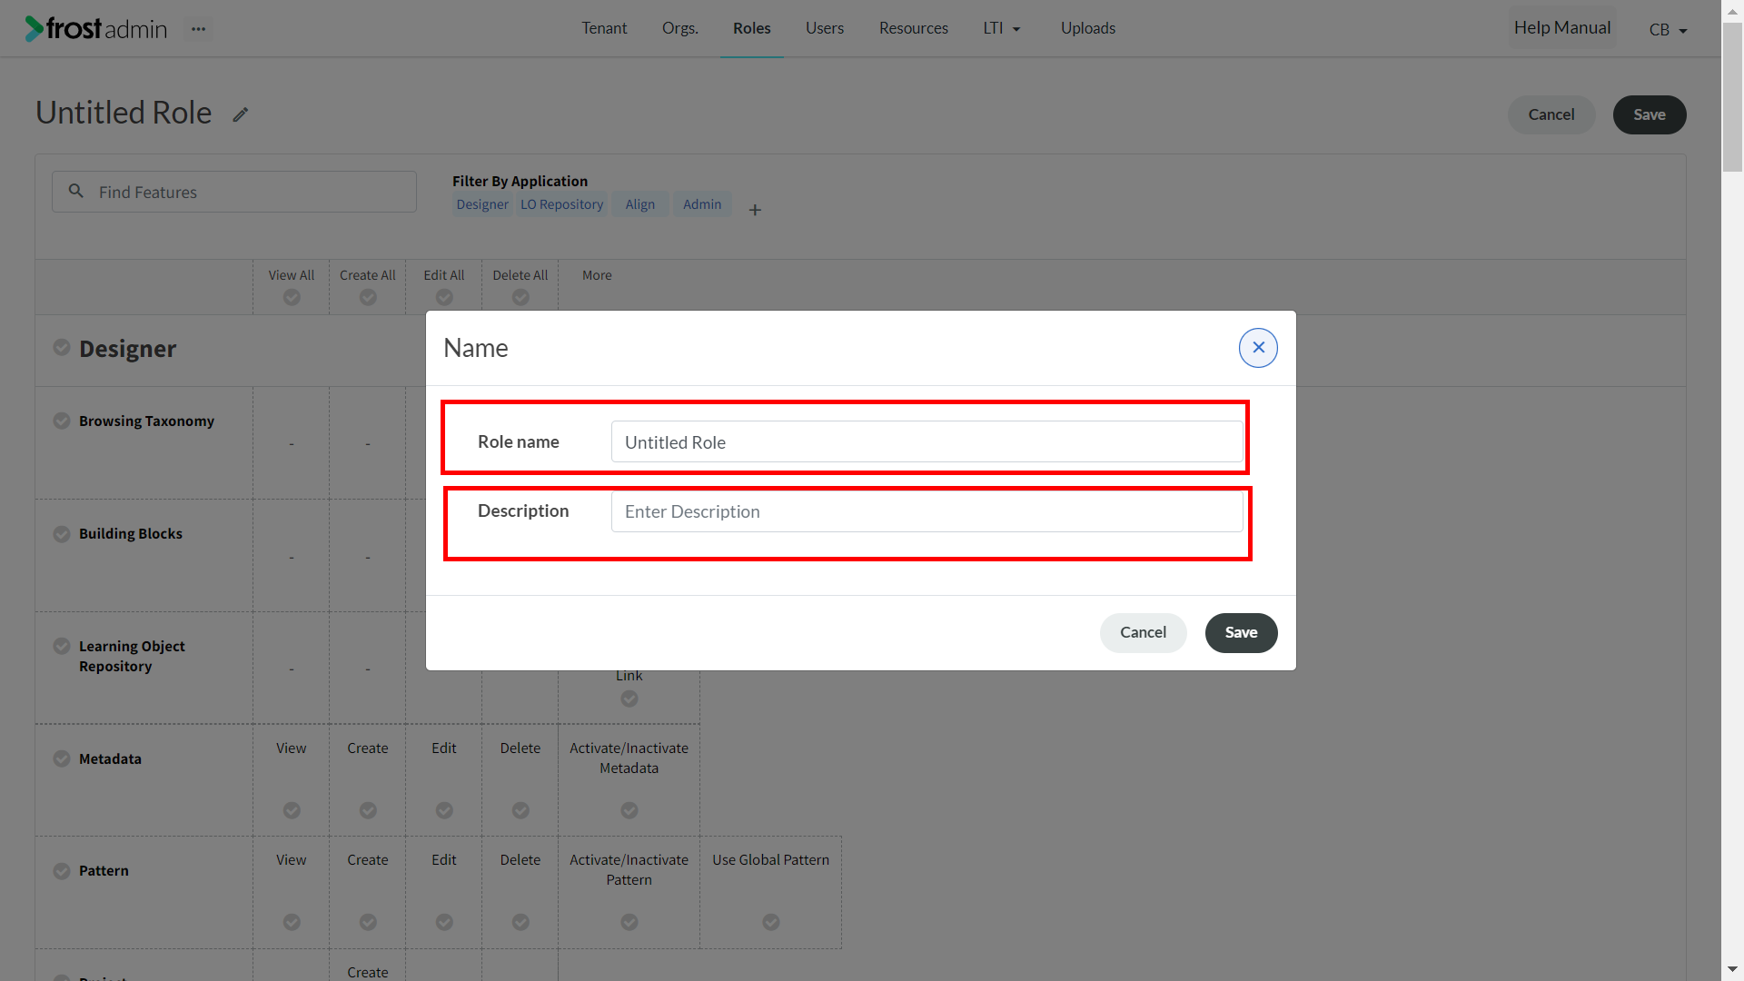
Task: Enable Link permission checkmark
Action: coord(629,699)
